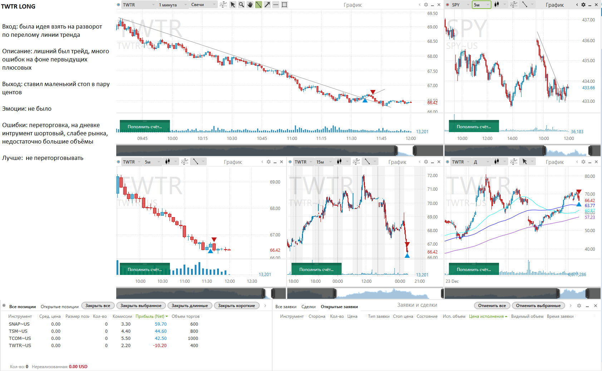The width and height of the screenshot is (602, 371).
Task: Open settings gear of TWTR 5m chart
Action: point(268,162)
